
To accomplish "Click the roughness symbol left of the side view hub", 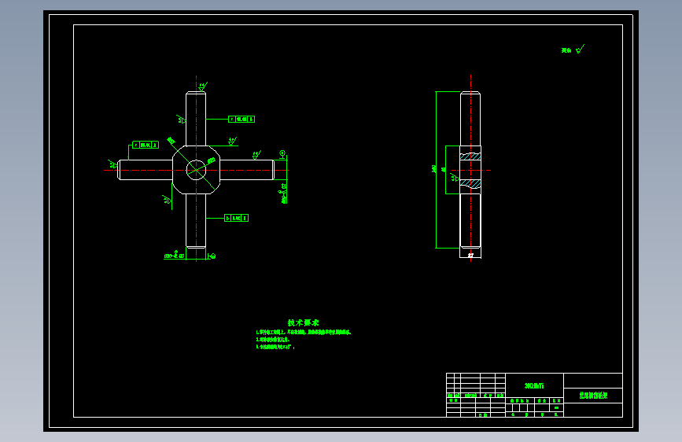I will point(455,178).
